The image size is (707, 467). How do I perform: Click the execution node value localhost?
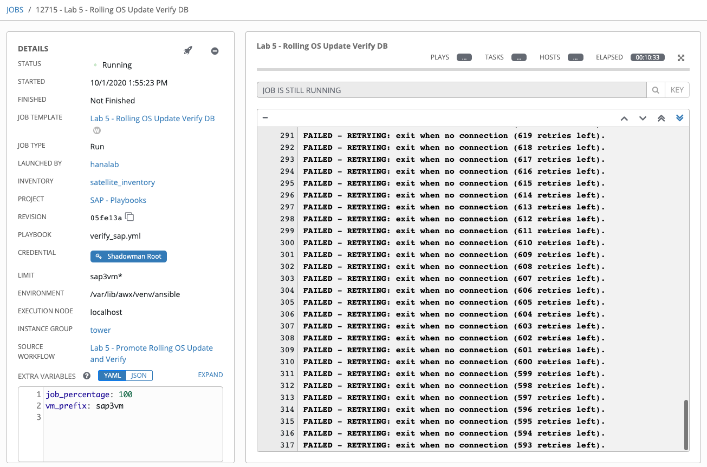pos(106,312)
